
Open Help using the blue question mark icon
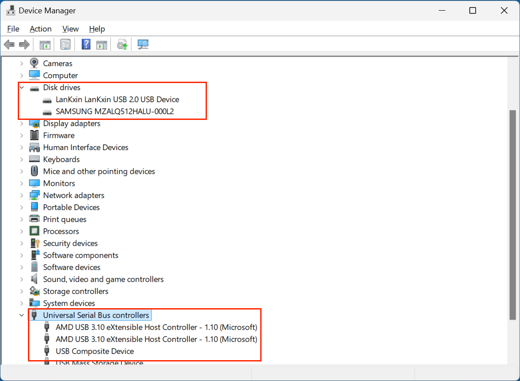click(x=86, y=44)
